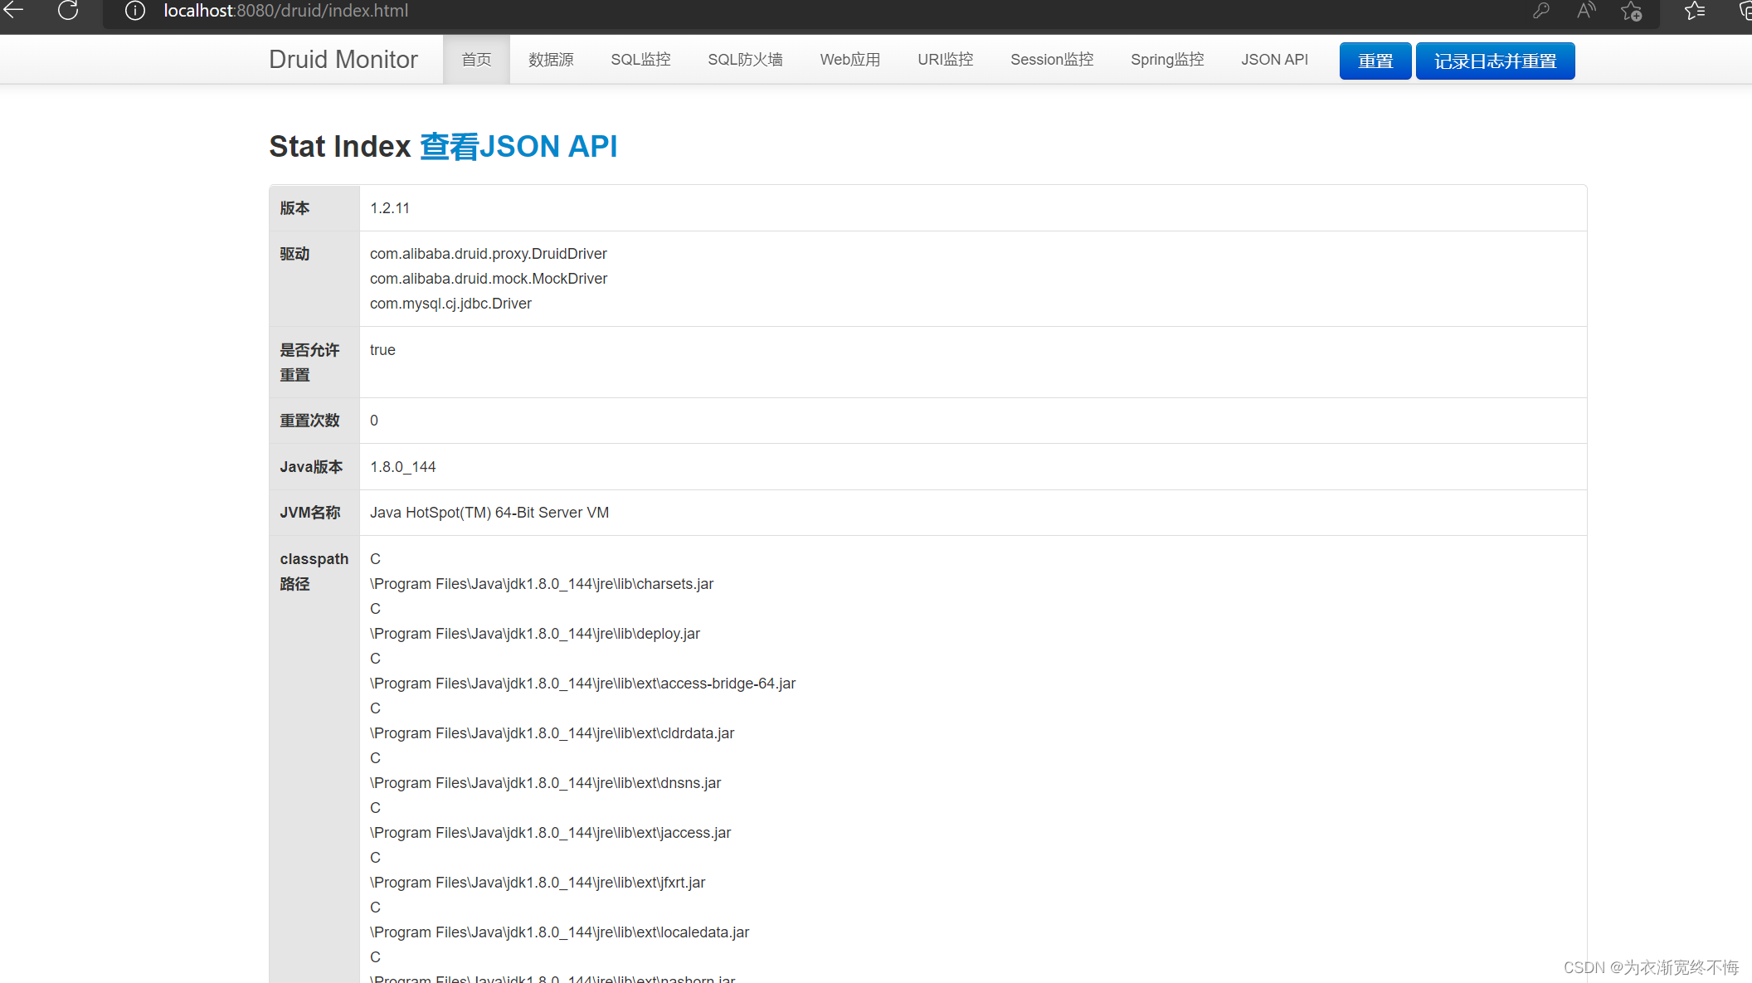
Task: Open the Druid Monitor brand link
Action: [x=343, y=60]
